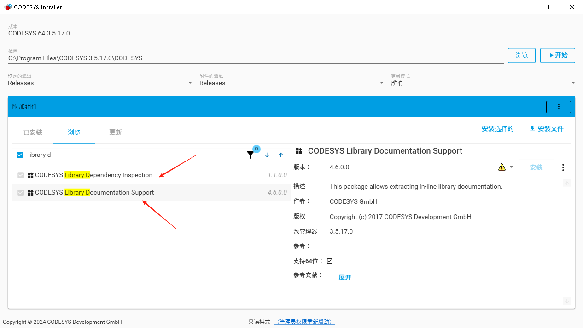This screenshot has height=328, width=583.
Task: Open 设定的通道 Releases dropdown
Action: (100, 83)
